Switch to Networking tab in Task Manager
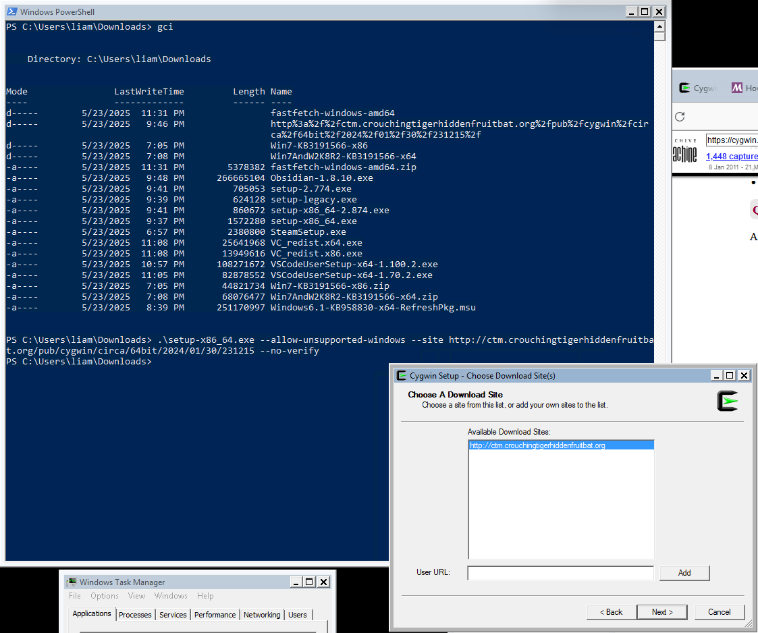This screenshot has width=758, height=633. click(x=261, y=615)
